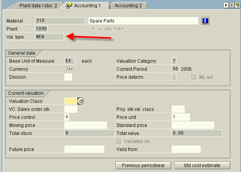Click the Std cost estimate button

click(202, 166)
